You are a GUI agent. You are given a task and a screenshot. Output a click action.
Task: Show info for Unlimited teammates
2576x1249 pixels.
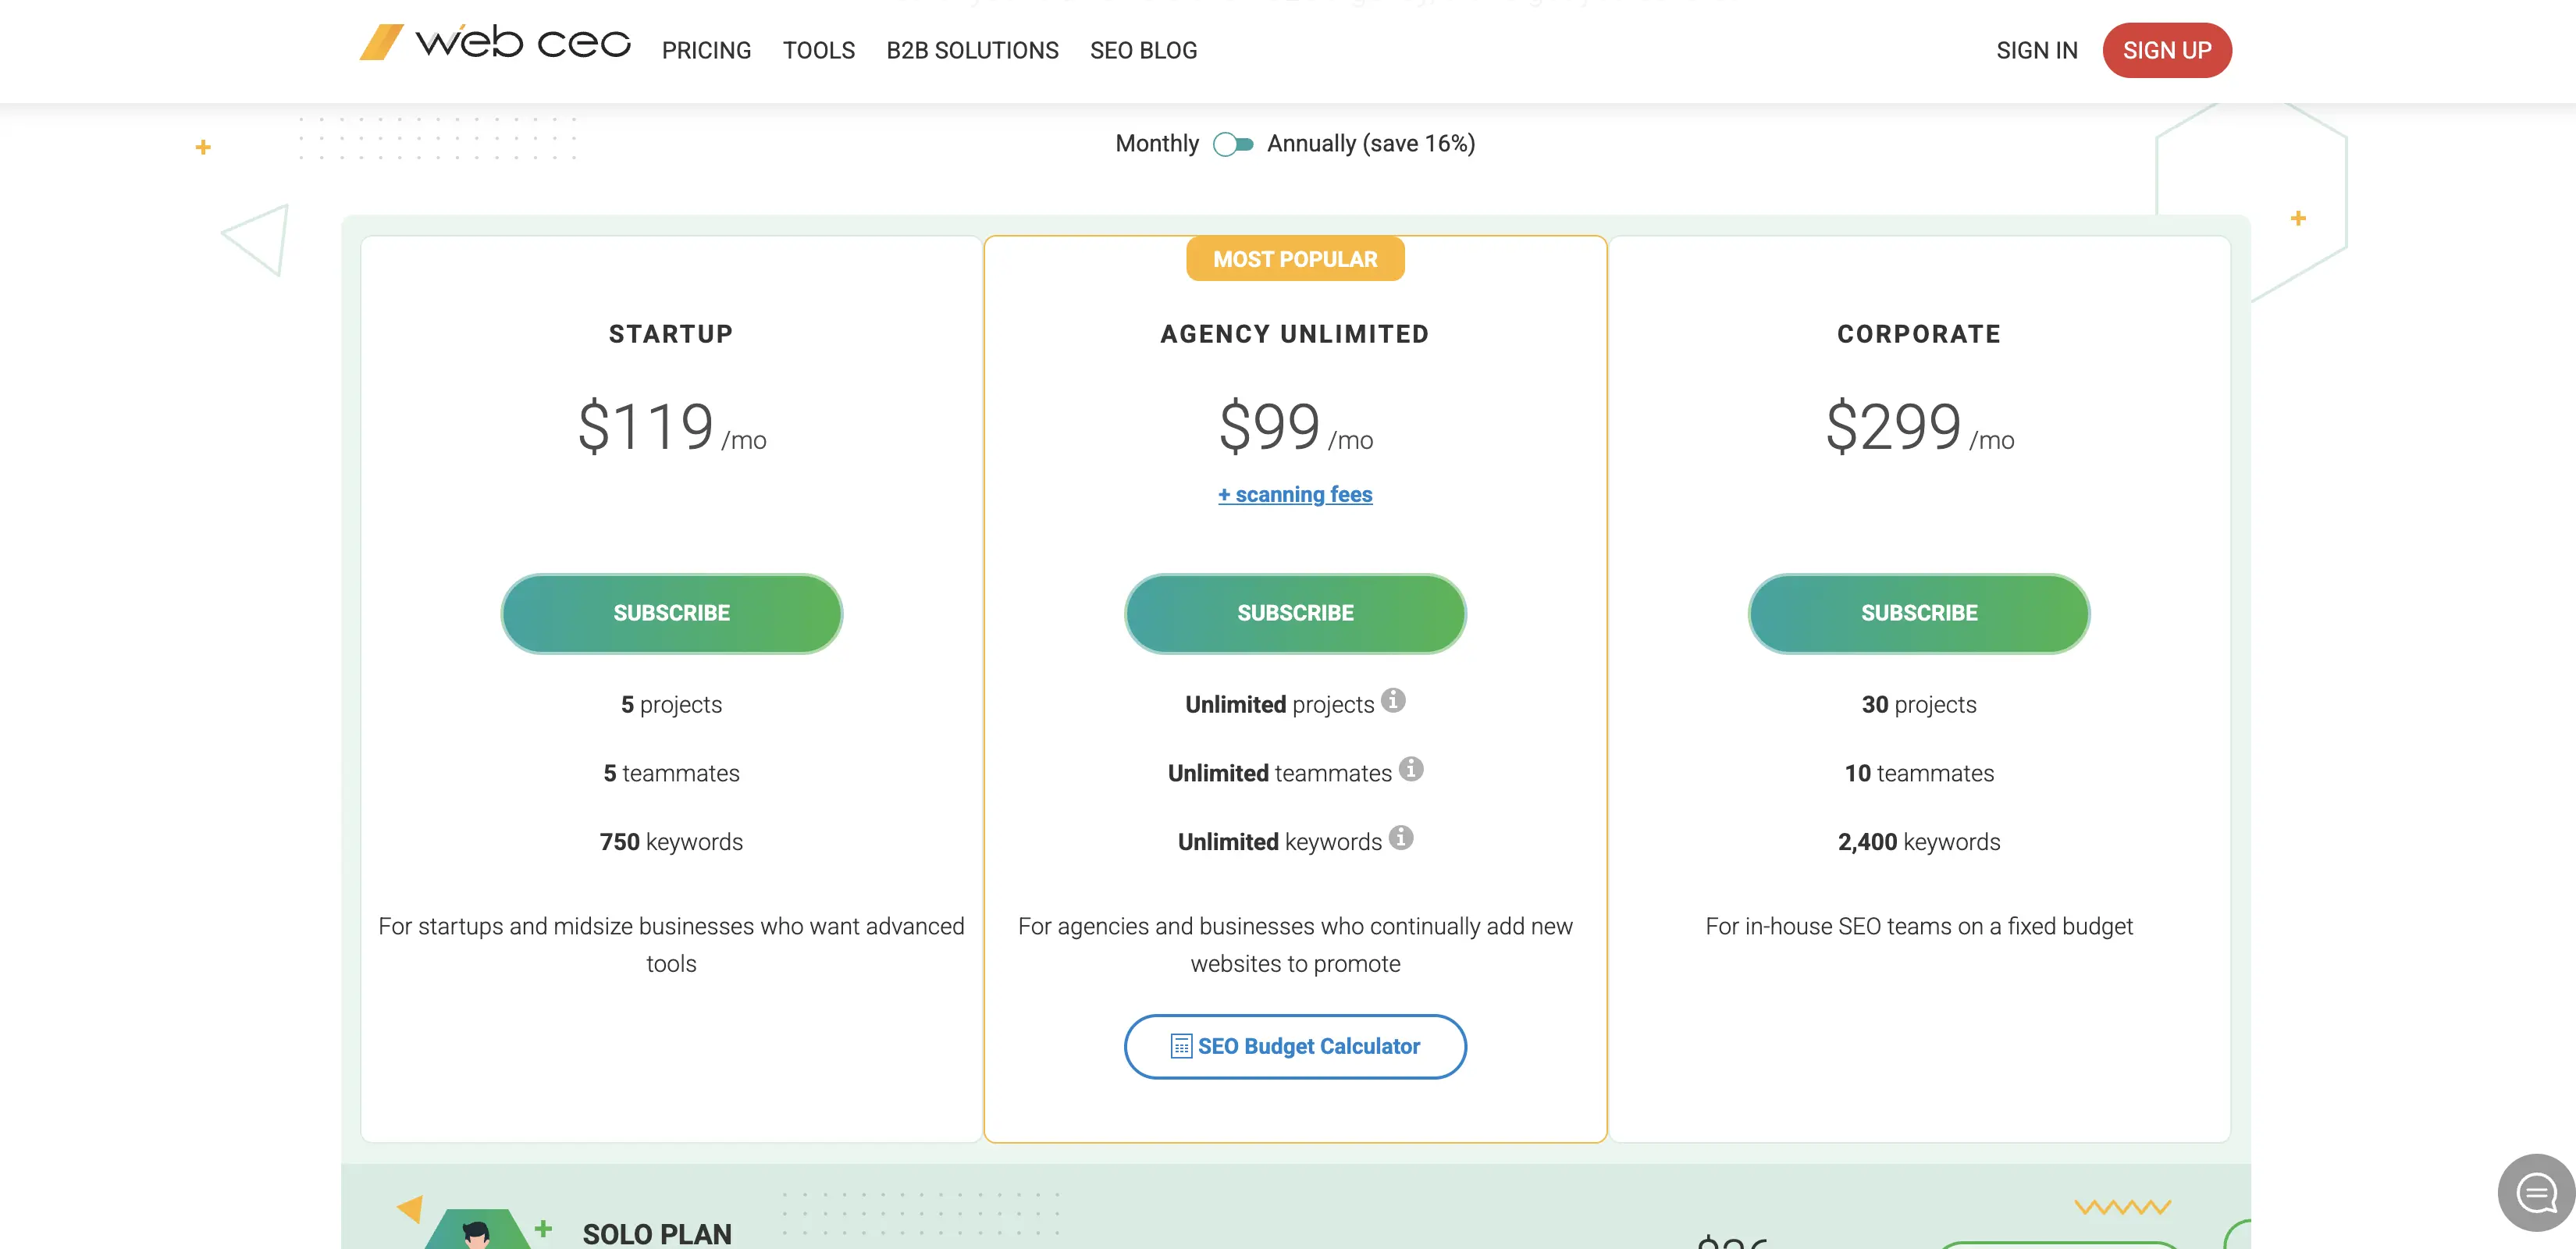[x=1411, y=769]
